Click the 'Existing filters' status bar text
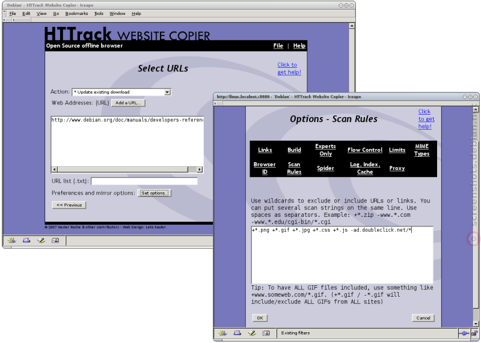 pos(295,333)
